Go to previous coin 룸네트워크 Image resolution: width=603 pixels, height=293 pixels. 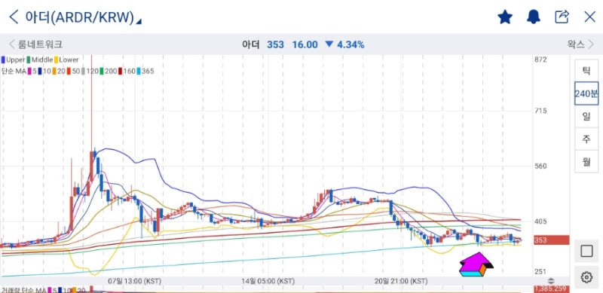pos(35,44)
